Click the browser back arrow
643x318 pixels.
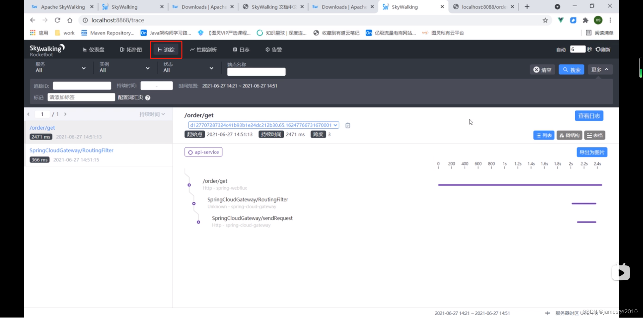pos(32,20)
